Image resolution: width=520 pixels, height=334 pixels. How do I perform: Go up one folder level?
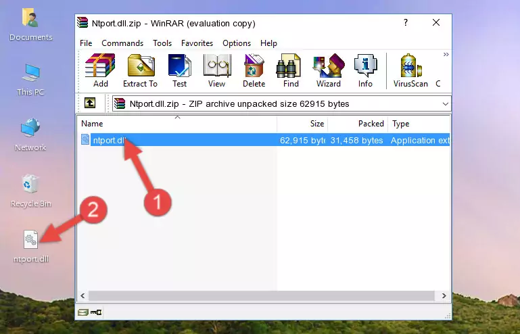click(x=90, y=103)
